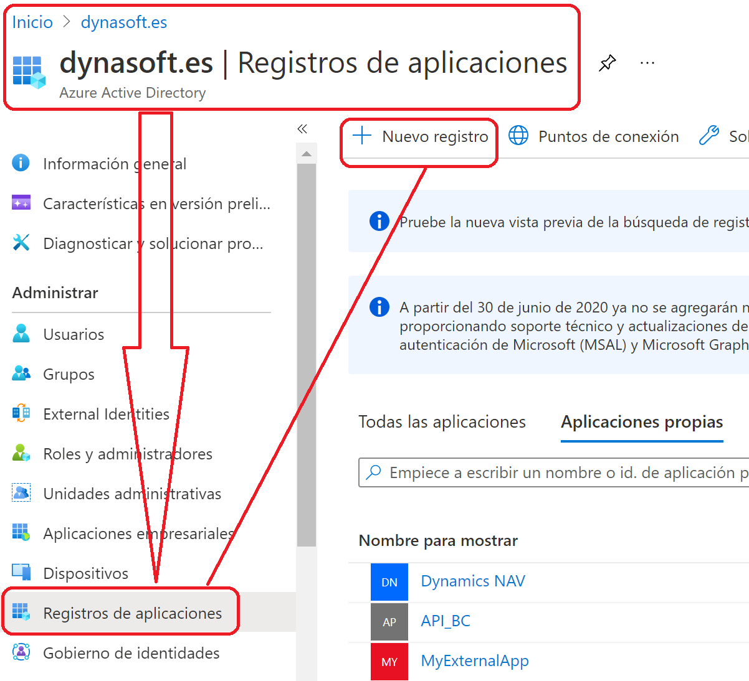Screen dimensions: 749x681
Task: Click the Información general info icon
Action: click(21, 163)
